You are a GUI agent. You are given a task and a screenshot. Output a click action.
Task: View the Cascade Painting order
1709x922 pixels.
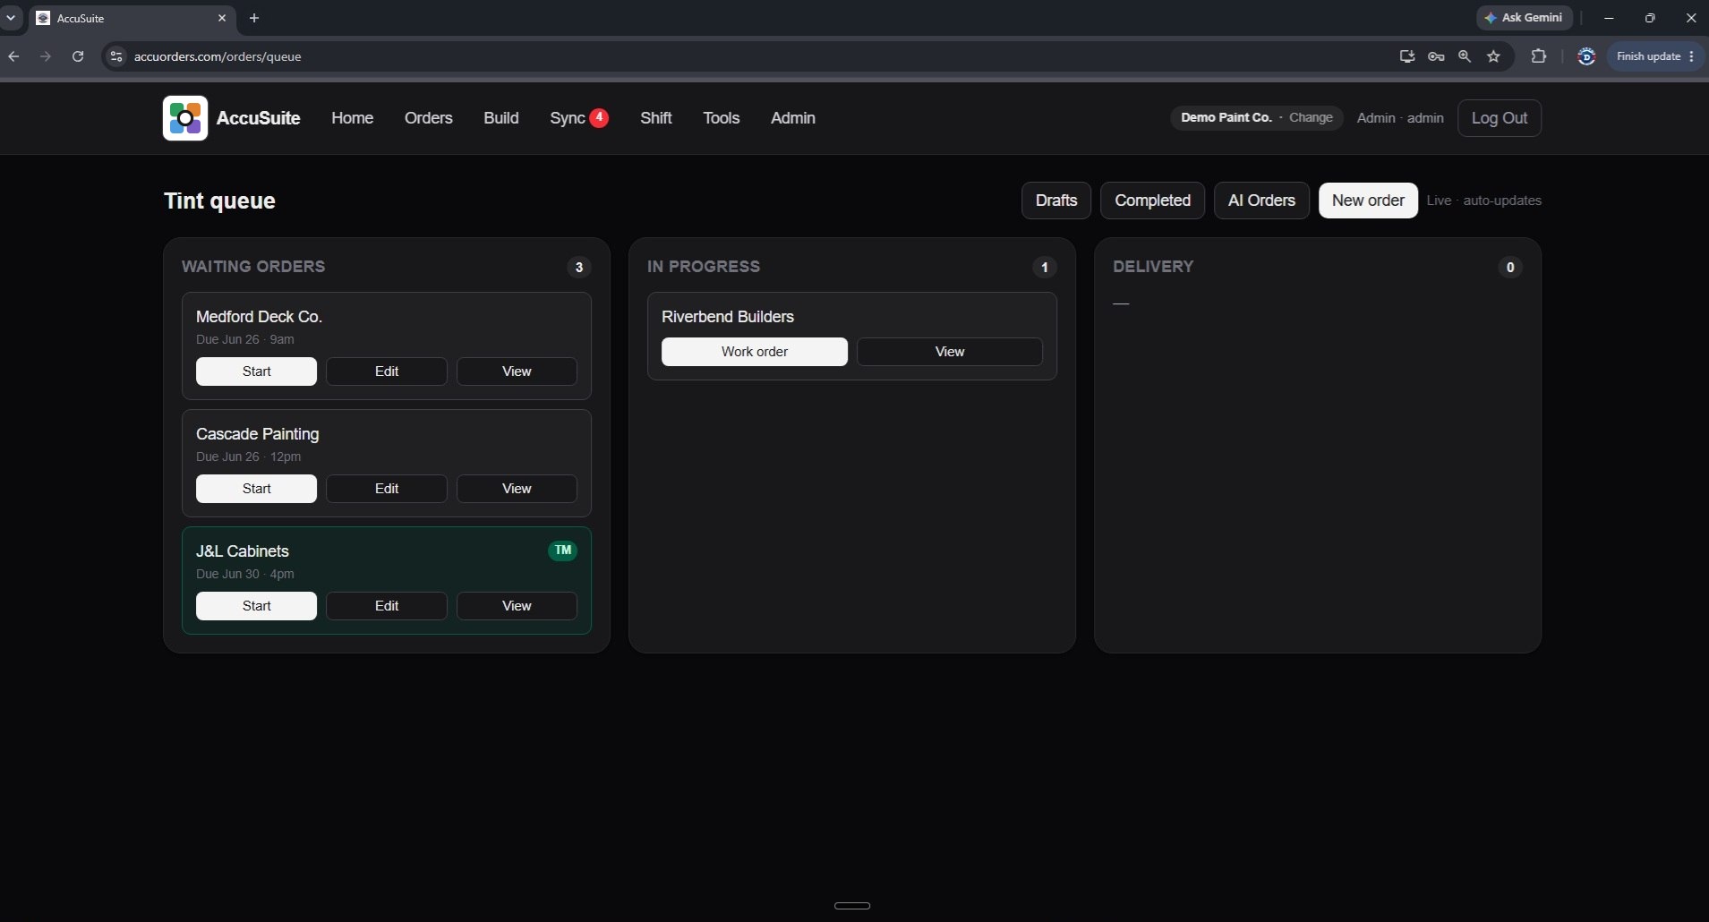click(x=517, y=489)
